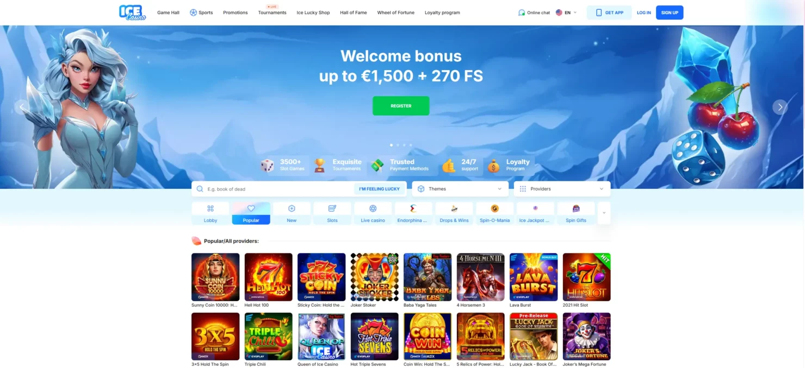Go to the Tournaments menu item
Screen dimensions: 805x368
point(272,12)
